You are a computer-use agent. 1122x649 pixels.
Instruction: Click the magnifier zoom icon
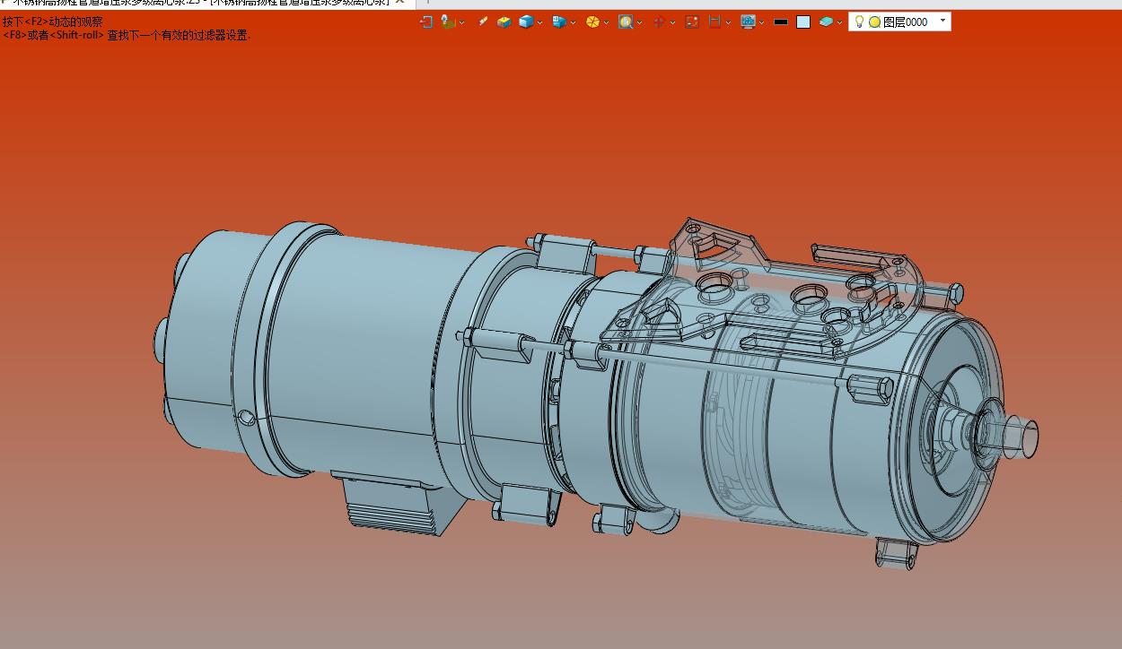point(626,22)
